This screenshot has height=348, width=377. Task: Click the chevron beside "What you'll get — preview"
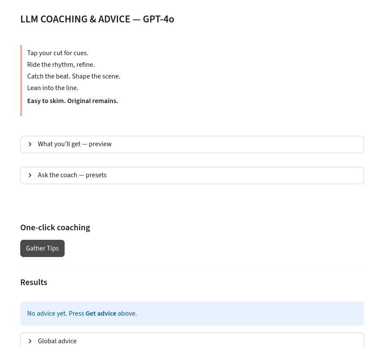tap(30, 144)
